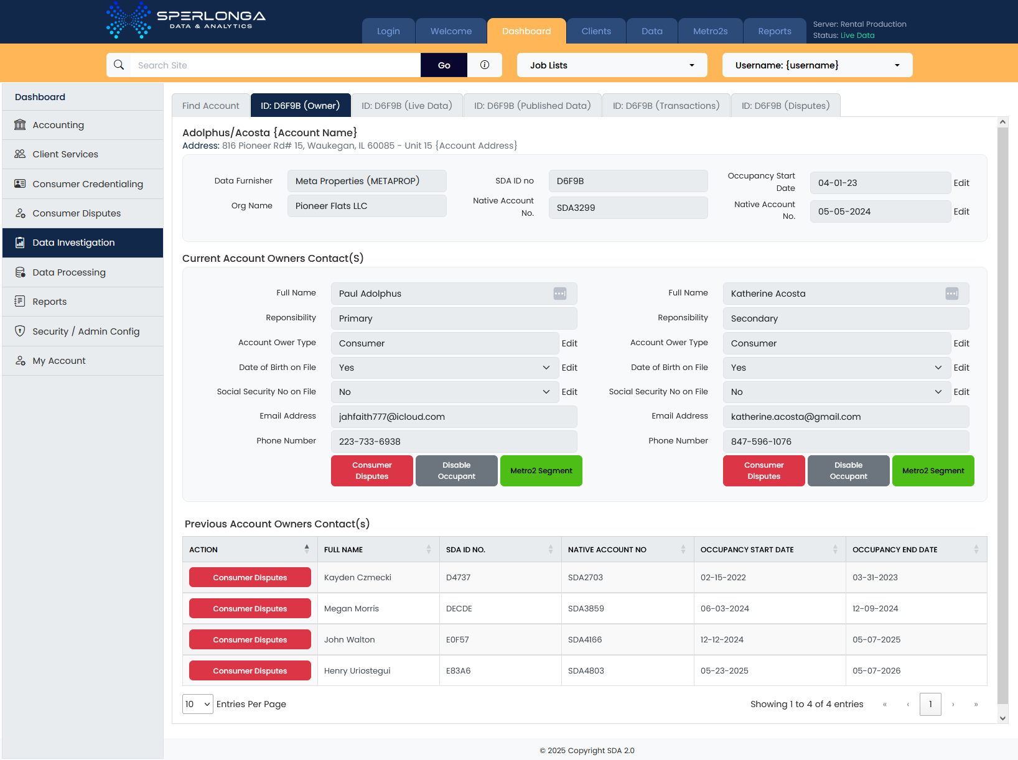Image resolution: width=1018 pixels, height=760 pixels.
Task: Select the Client Services sidebar icon
Action: 19,154
